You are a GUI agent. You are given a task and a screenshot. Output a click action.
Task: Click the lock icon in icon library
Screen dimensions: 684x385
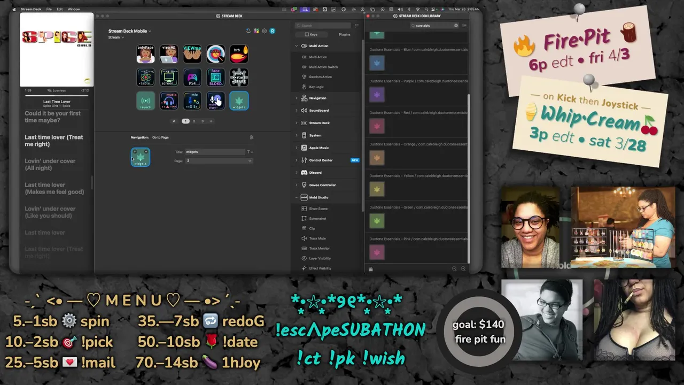pyautogui.click(x=370, y=269)
